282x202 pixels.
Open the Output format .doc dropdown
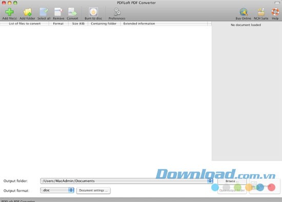(57, 190)
